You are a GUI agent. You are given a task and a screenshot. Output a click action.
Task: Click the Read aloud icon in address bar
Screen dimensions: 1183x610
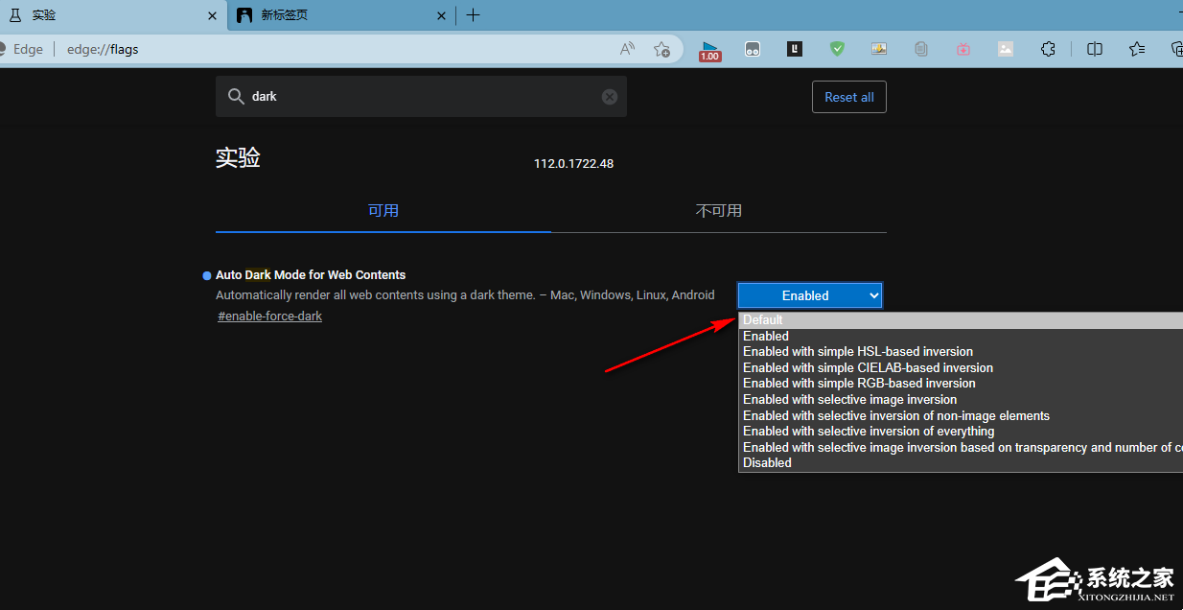click(x=627, y=49)
